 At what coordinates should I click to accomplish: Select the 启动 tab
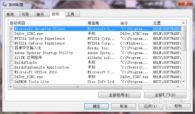pyautogui.click(x=58, y=14)
